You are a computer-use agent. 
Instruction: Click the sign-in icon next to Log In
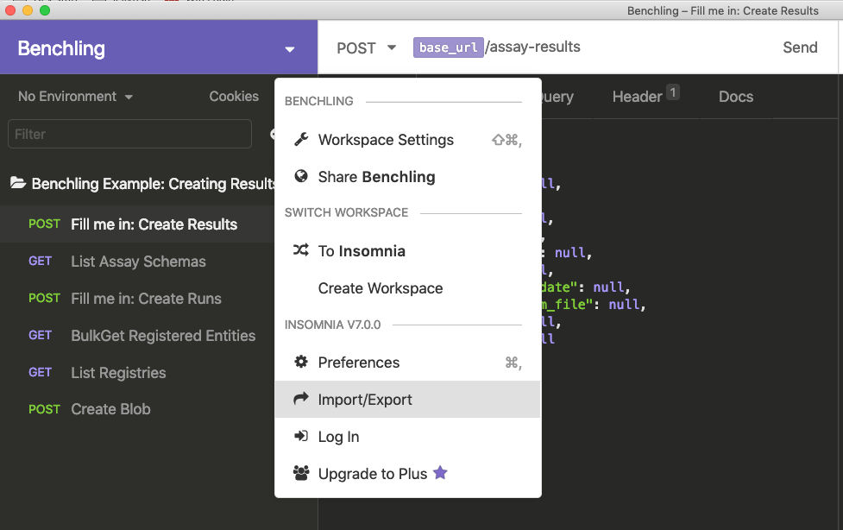click(x=301, y=436)
